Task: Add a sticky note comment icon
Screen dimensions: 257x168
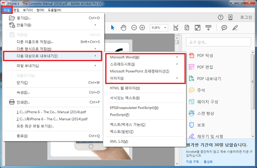Action: (x=224, y=28)
